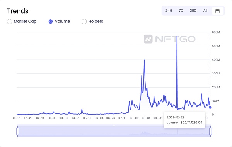Screen dimensions: 232x147
Task: Select the Volume radio option
Action: 51,21
